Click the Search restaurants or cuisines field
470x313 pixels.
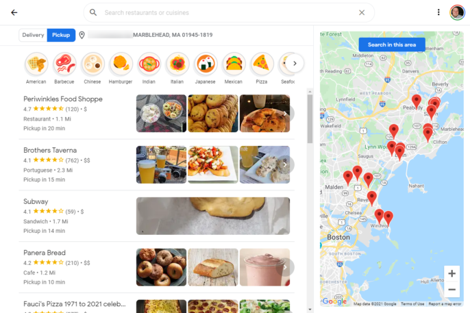(229, 12)
